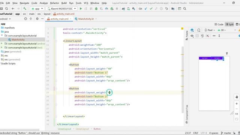
Task: Show Git history clock icon
Action: coord(161,9)
